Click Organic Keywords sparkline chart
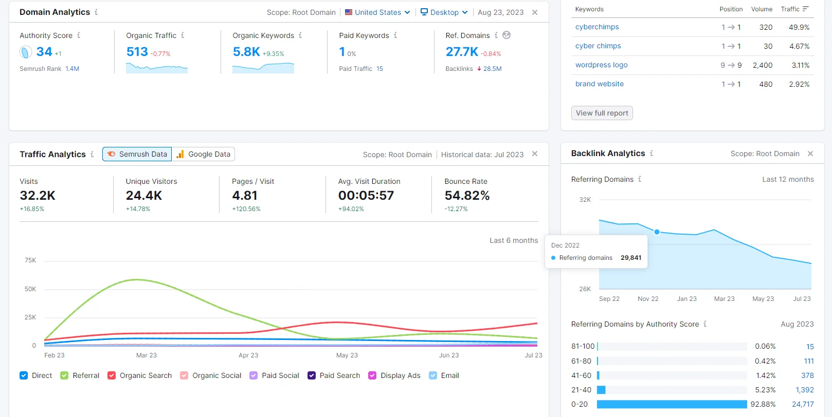This screenshot has width=832, height=417. [x=263, y=68]
